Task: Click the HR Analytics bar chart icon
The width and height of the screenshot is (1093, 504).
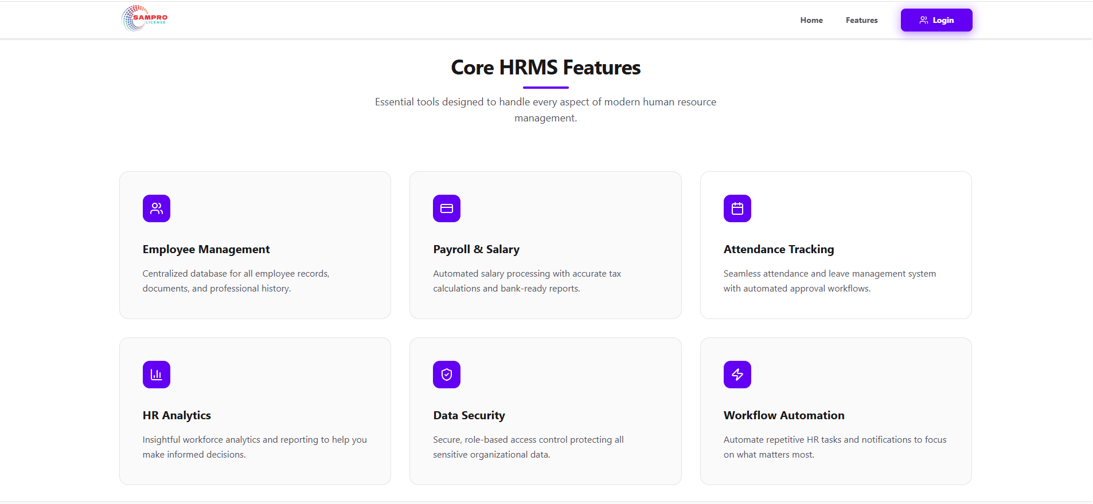Action: tap(157, 375)
